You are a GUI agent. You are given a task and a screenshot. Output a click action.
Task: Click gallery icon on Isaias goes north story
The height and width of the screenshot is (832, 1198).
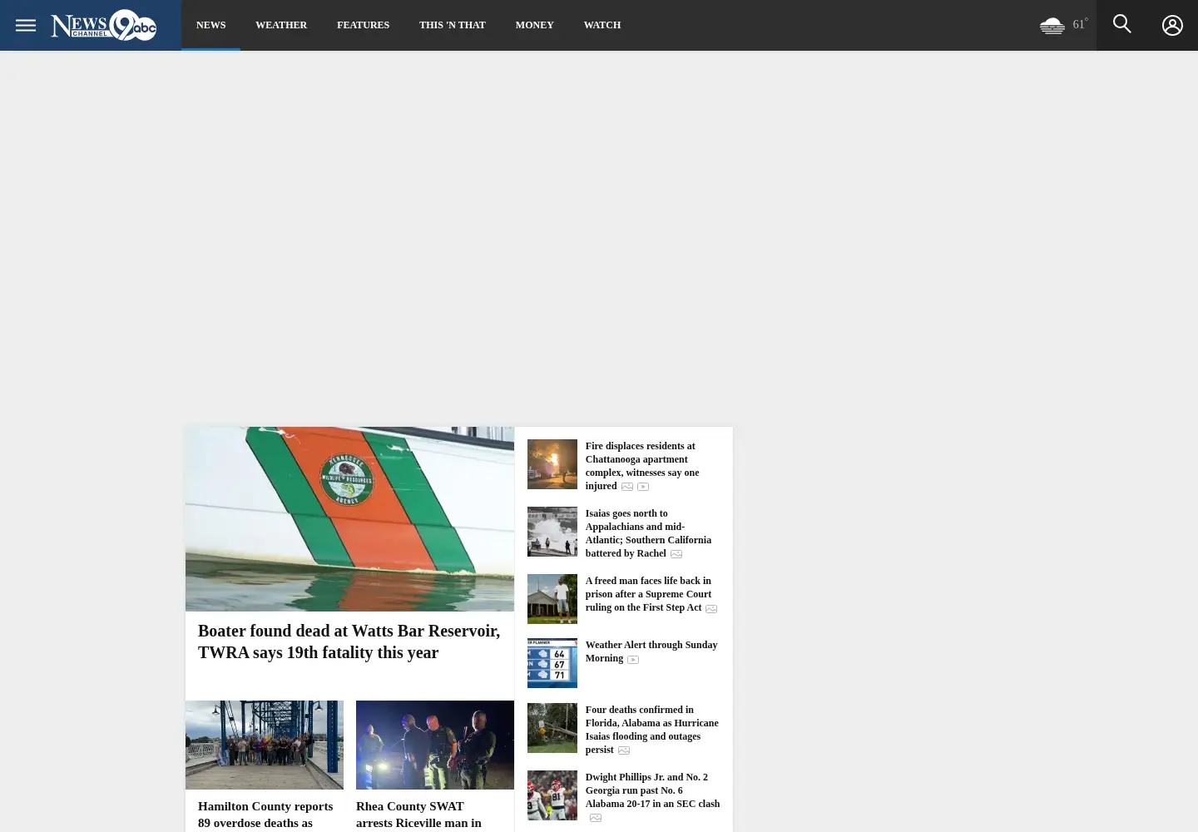676,554
